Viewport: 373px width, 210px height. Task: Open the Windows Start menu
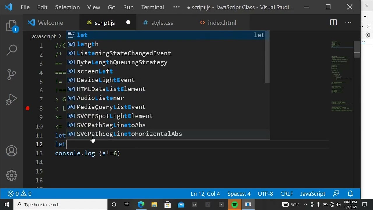(7, 204)
